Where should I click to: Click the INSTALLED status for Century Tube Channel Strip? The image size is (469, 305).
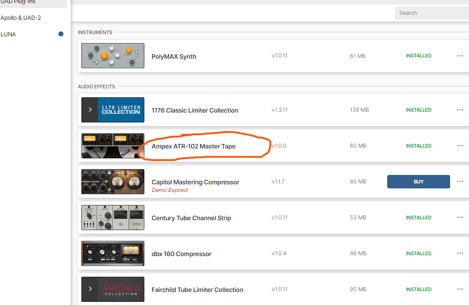(419, 218)
